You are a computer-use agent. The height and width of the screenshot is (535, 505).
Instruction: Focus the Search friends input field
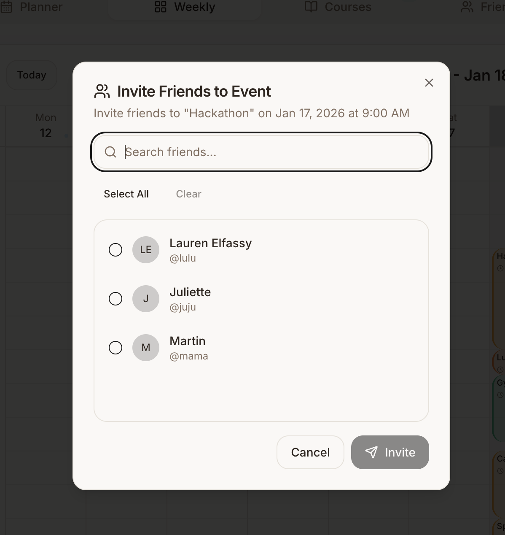coord(261,152)
